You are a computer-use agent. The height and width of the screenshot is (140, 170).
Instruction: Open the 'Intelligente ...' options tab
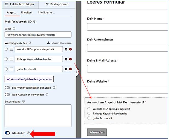coord(46,13)
